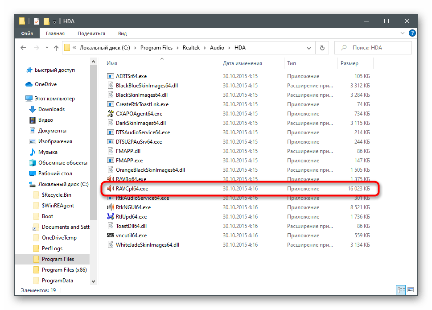432x310 pixels.
Task: Select the RtkNGUI64.exe file icon
Action: coord(111,207)
